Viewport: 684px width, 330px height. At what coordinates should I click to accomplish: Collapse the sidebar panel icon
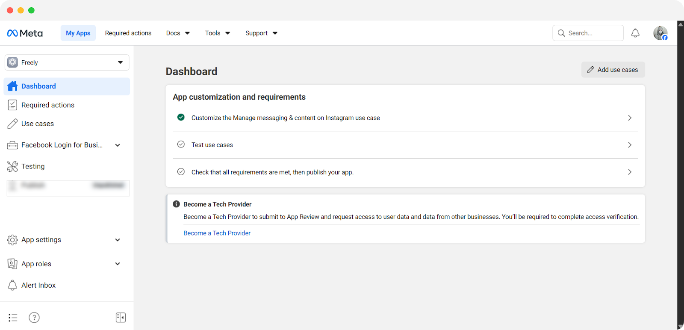click(x=121, y=318)
